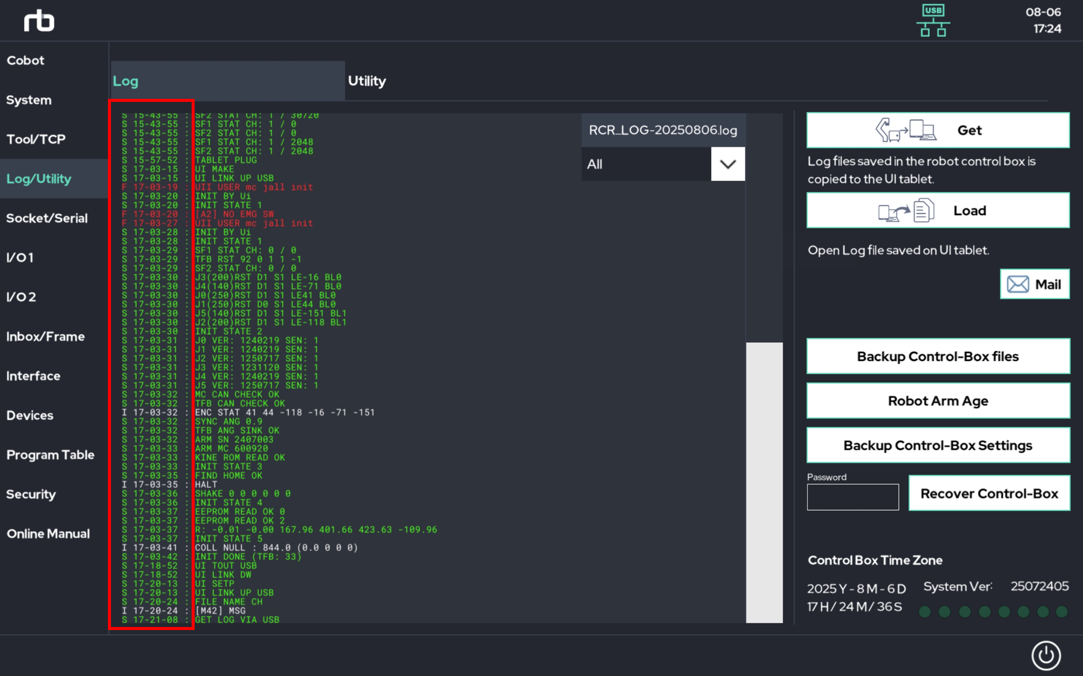Click the Get log files button
The image size is (1083, 676).
pos(938,130)
